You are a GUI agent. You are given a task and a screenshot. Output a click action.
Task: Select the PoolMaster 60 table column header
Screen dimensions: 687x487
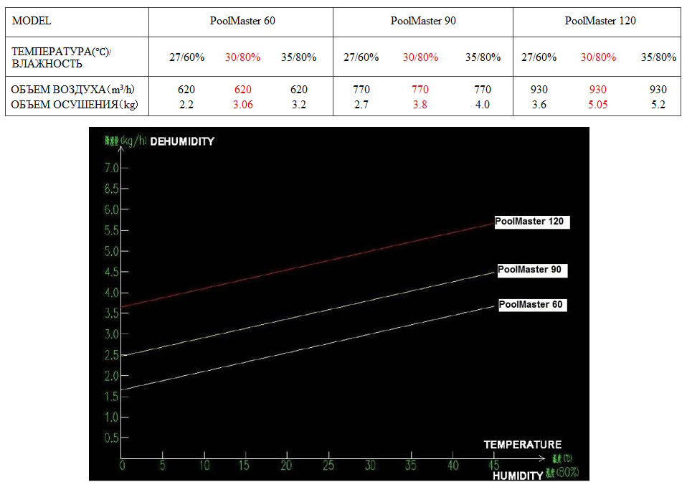[242, 21]
